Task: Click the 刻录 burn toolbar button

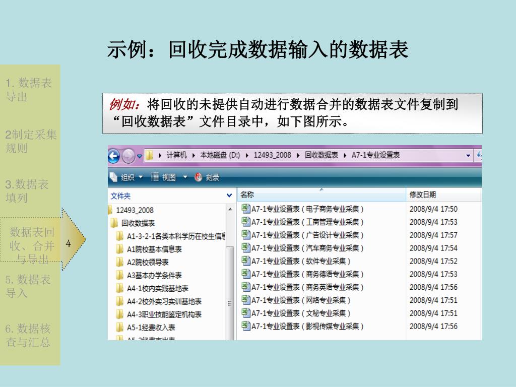Action: click(x=207, y=177)
